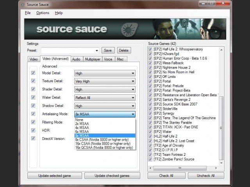Click games list scroll down arrow
Image resolution: width=250 pixels, height=187 pixels.
pyautogui.click(x=221, y=163)
